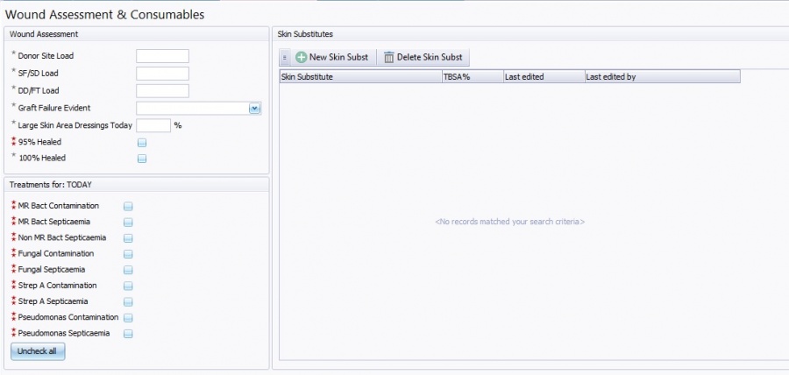Image resolution: width=789 pixels, height=375 pixels.
Task: Click the green plus New Skin Subst icon
Action: coord(302,57)
